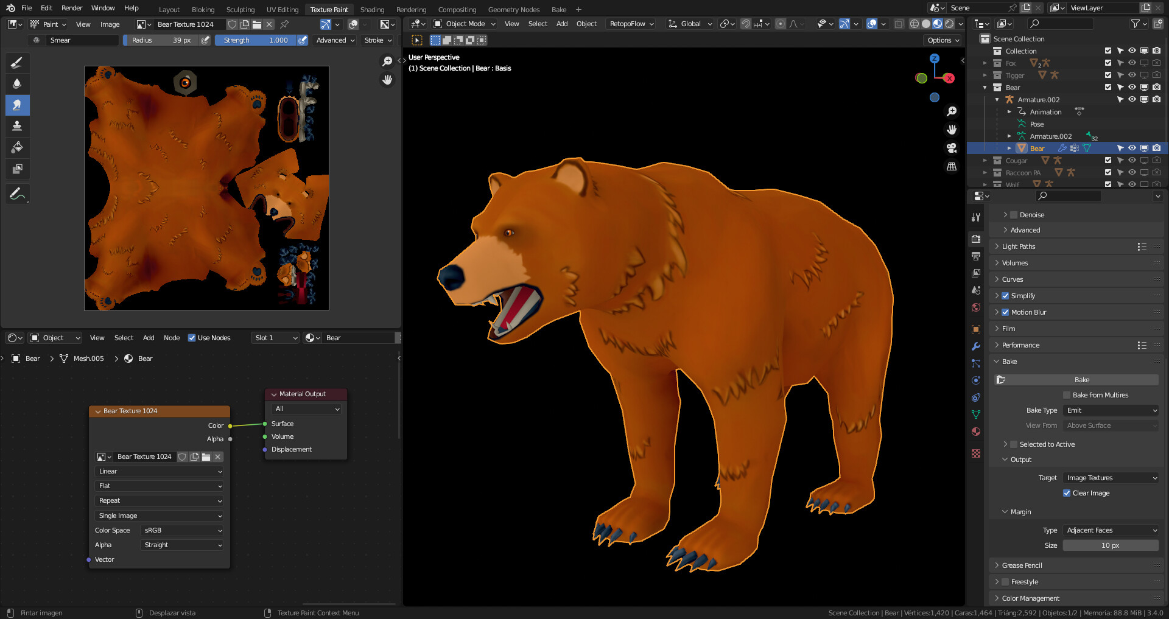Open the Window menu
1169x619 pixels.
[x=103, y=8]
